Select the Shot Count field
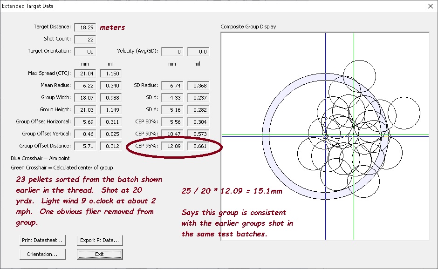This screenshot has height=269, width=438. point(85,40)
